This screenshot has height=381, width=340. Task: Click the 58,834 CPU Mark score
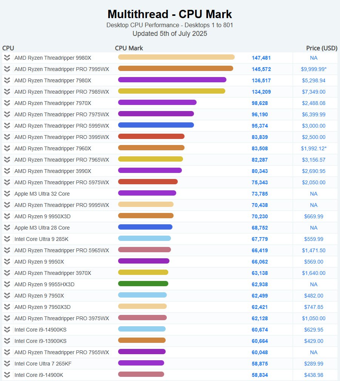(260, 375)
